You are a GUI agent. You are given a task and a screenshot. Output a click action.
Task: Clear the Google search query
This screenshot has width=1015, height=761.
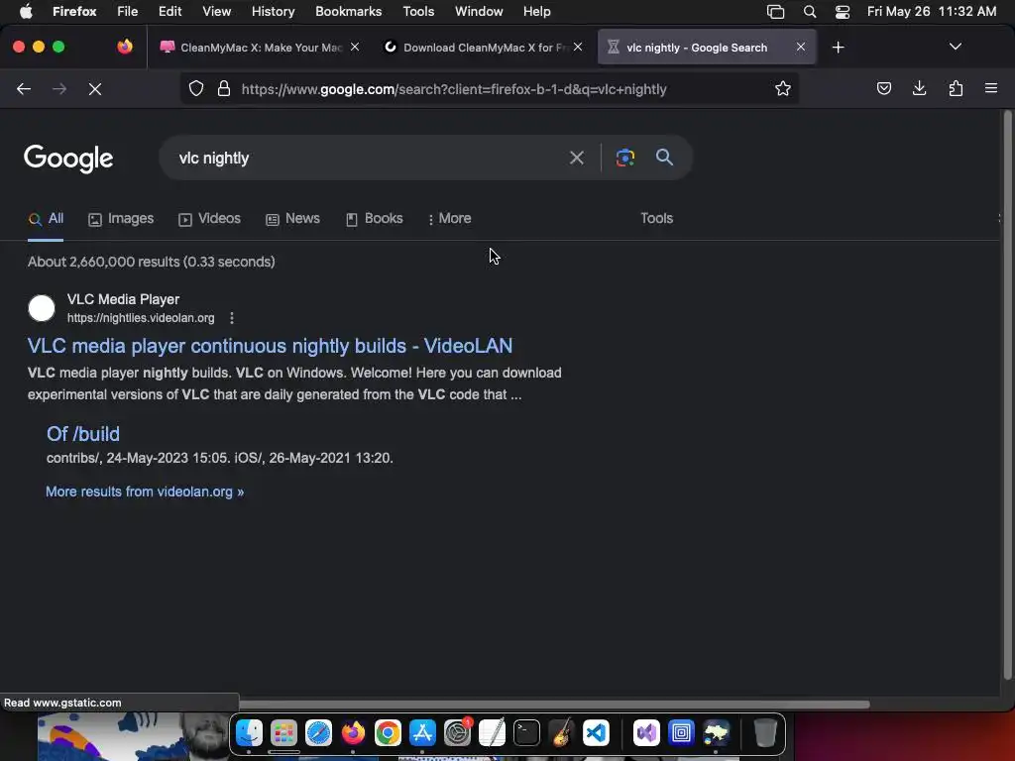click(576, 158)
